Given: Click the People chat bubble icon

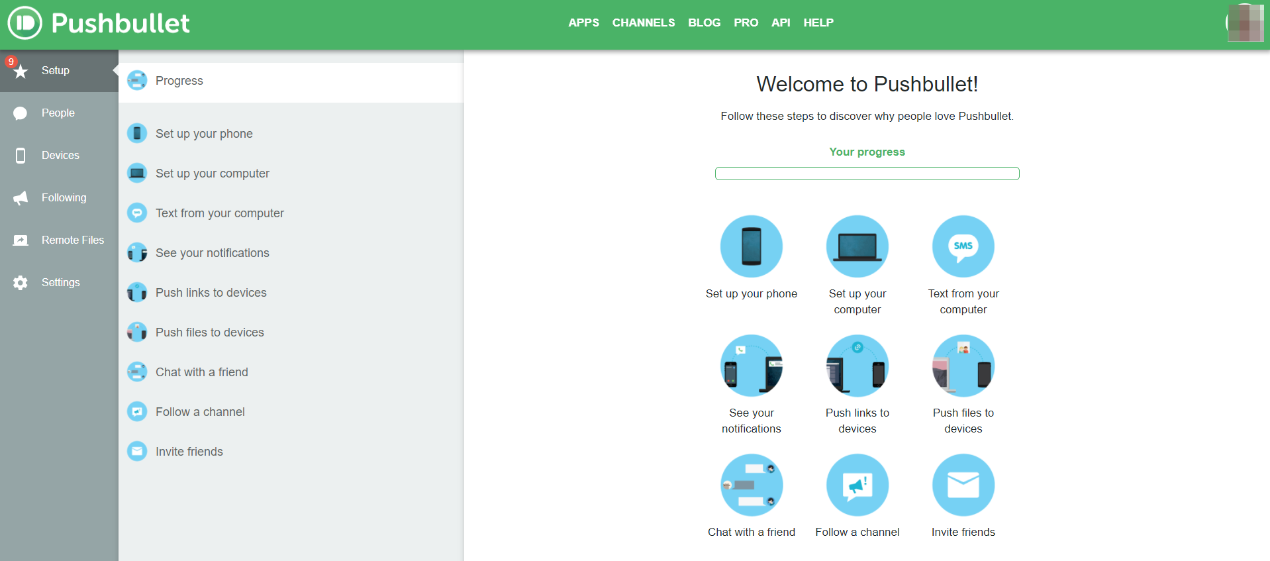Looking at the screenshot, I should coord(21,113).
